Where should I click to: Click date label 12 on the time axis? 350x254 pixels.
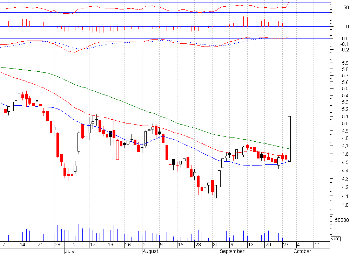93,245
